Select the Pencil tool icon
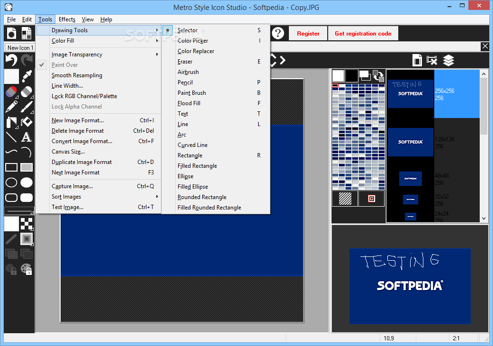 click(11, 107)
